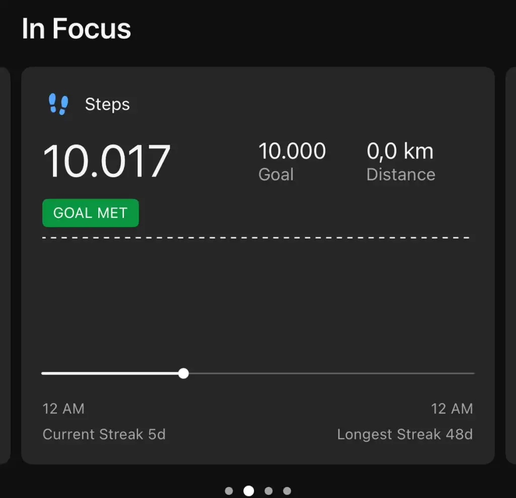Click the left 12 AM time label
This screenshot has width=516, height=498.
(63, 409)
